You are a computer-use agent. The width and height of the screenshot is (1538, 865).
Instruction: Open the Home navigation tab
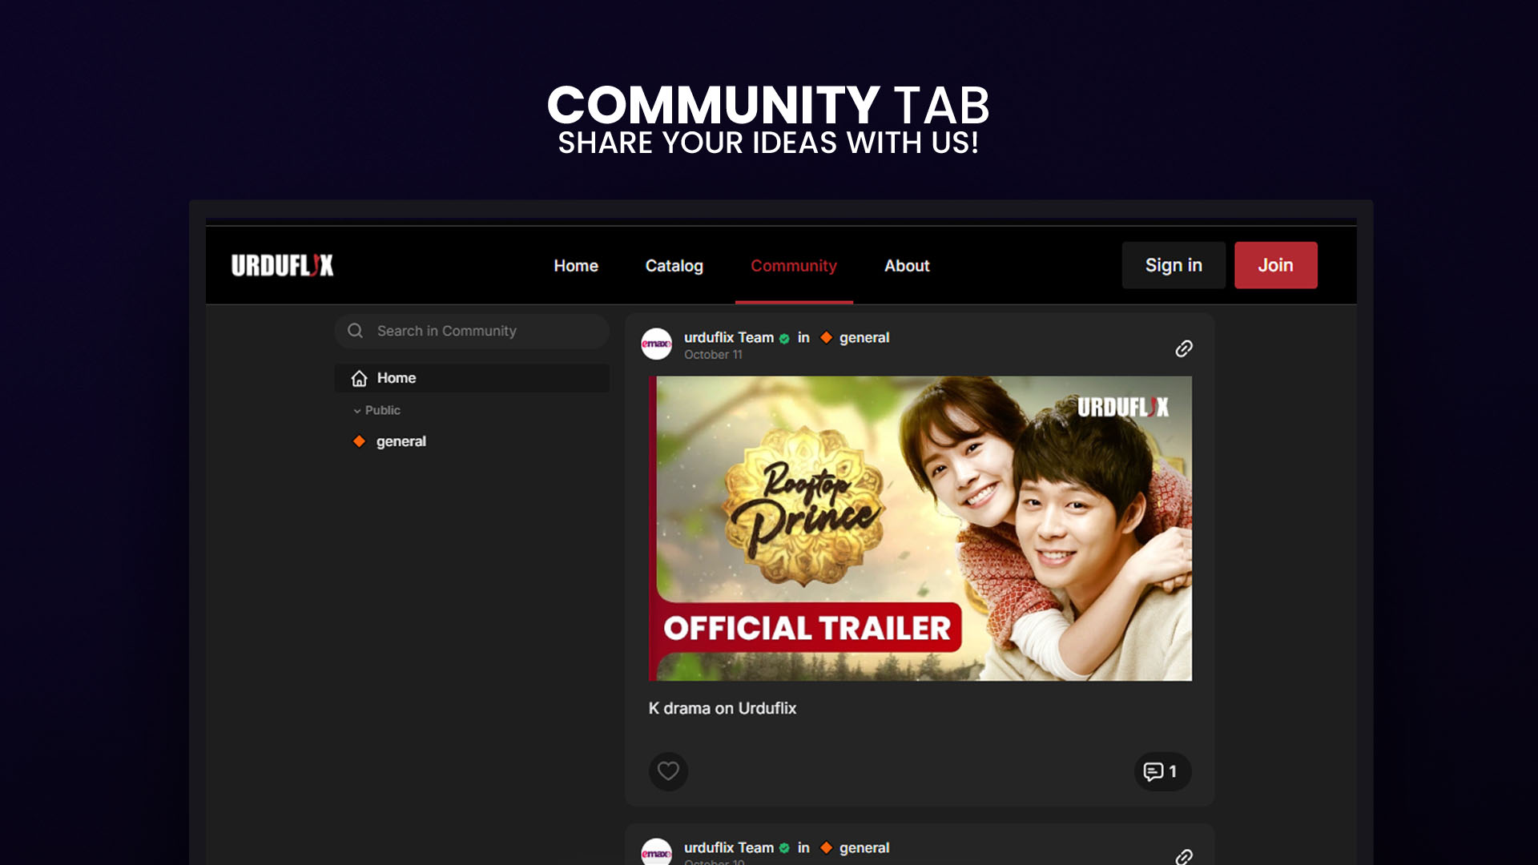(x=576, y=266)
